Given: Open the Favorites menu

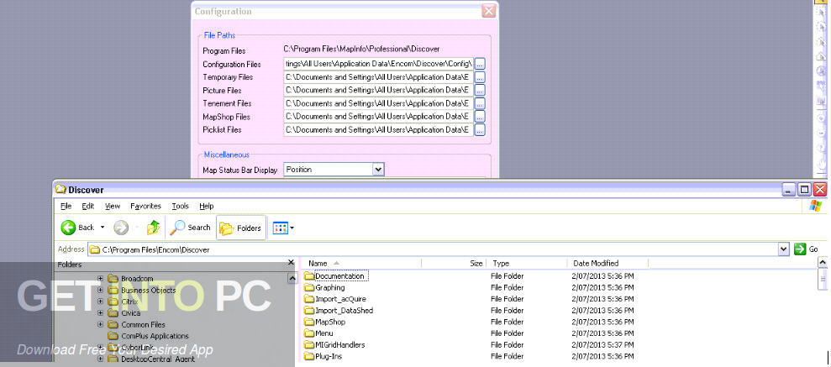Looking at the screenshot, I should [x=145, y=206].
